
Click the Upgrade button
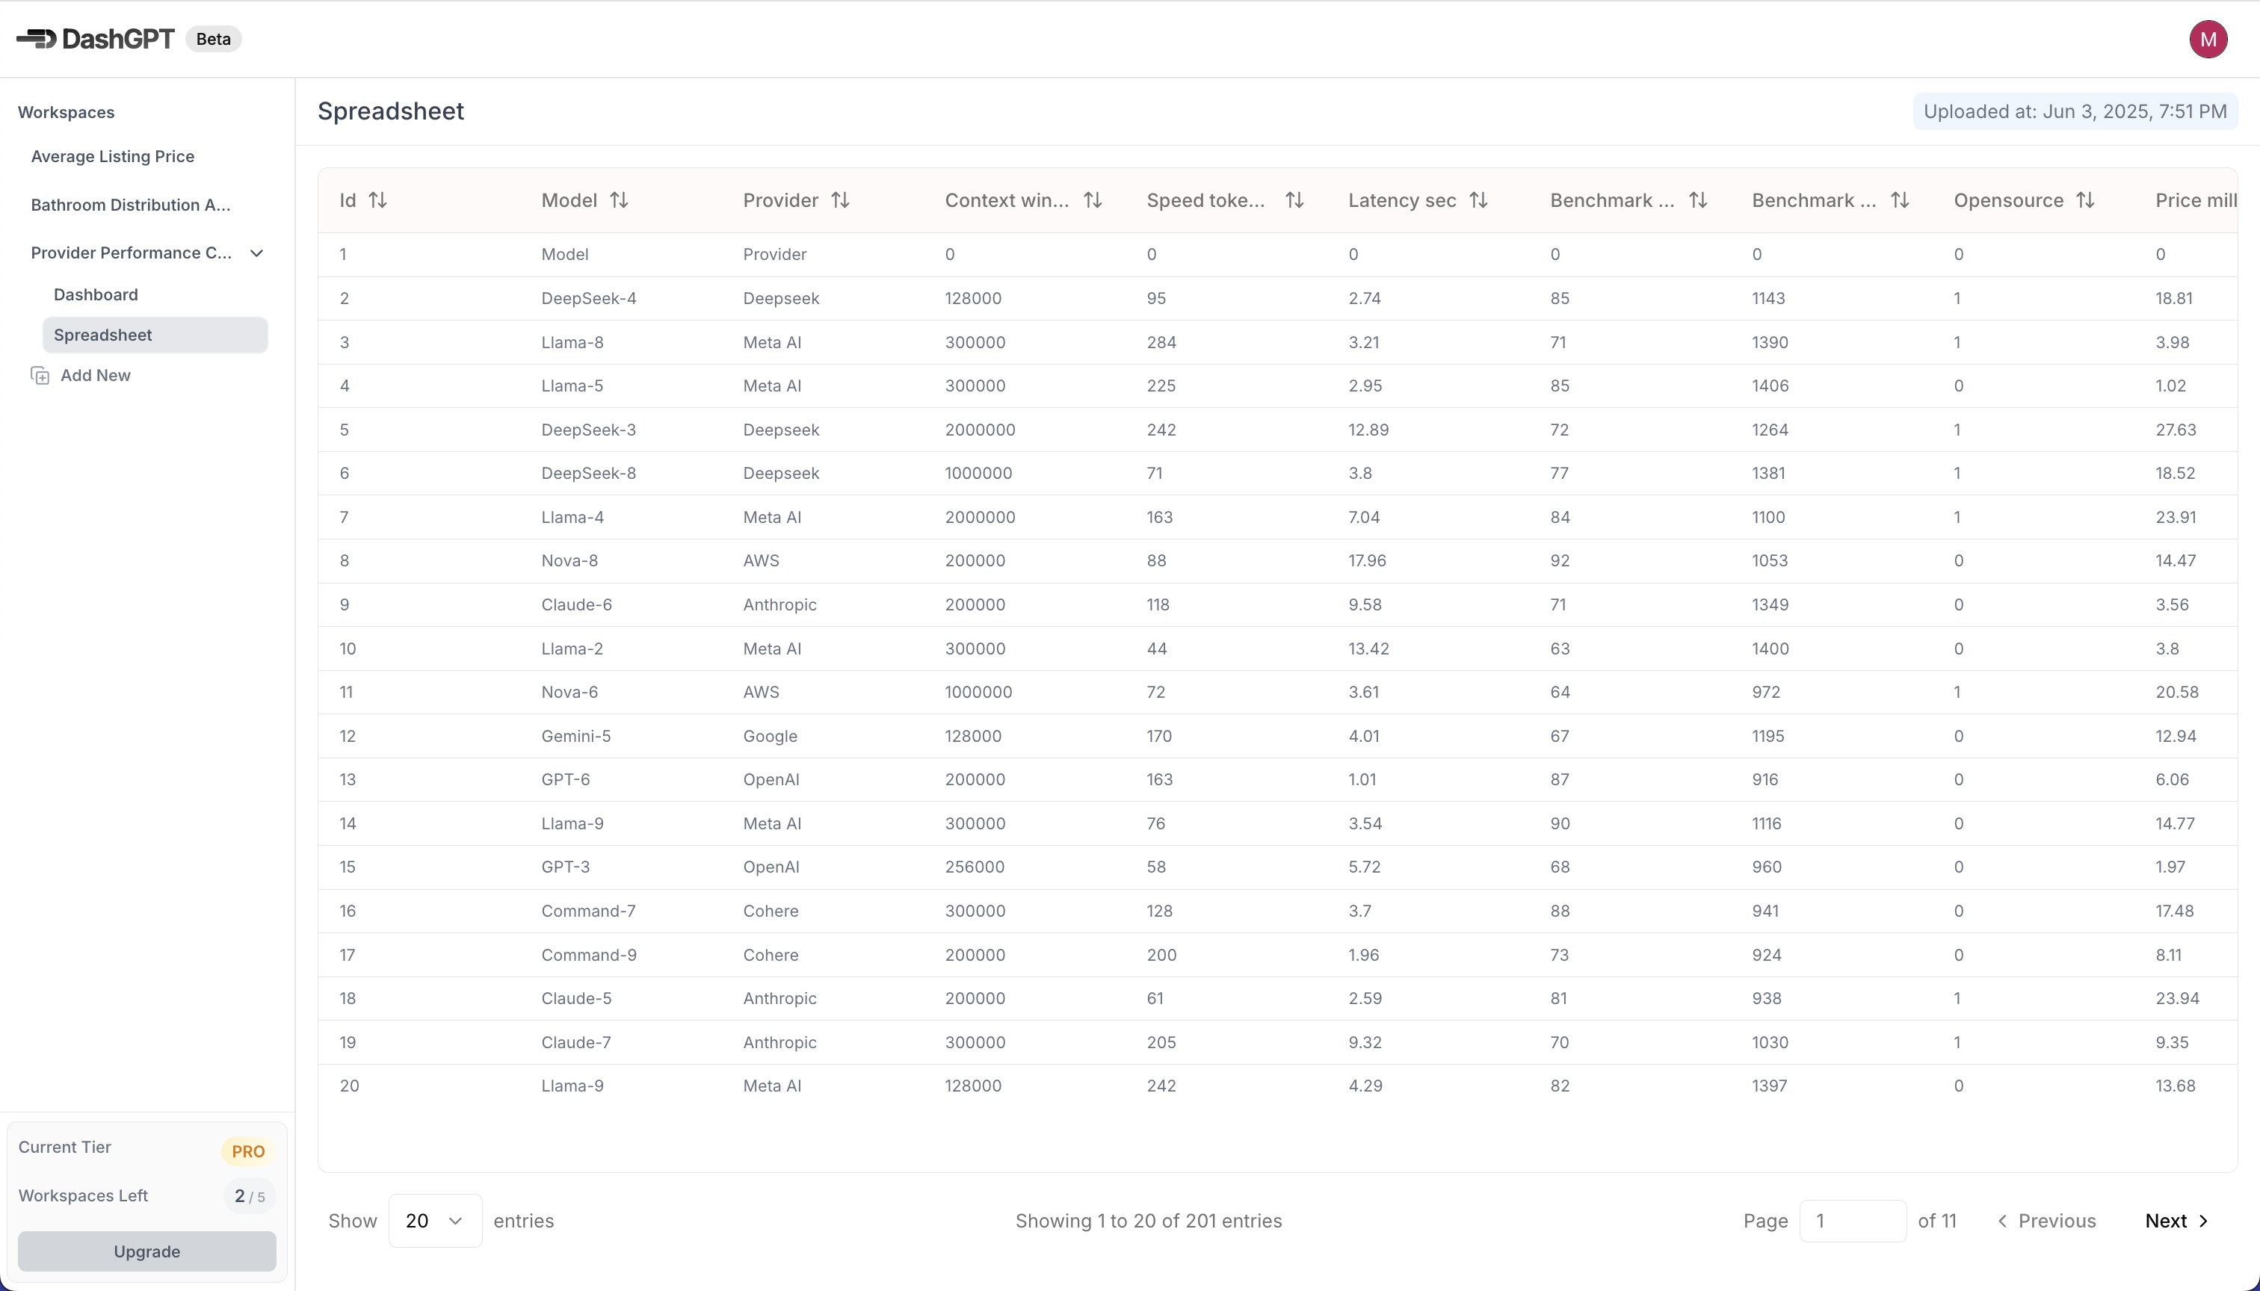pyautogui.click(x=147, y=1251)
